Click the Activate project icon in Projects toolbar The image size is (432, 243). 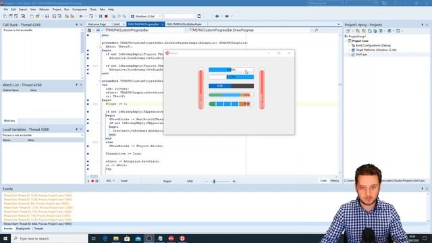pyautogui.click(x=348, y=31)
